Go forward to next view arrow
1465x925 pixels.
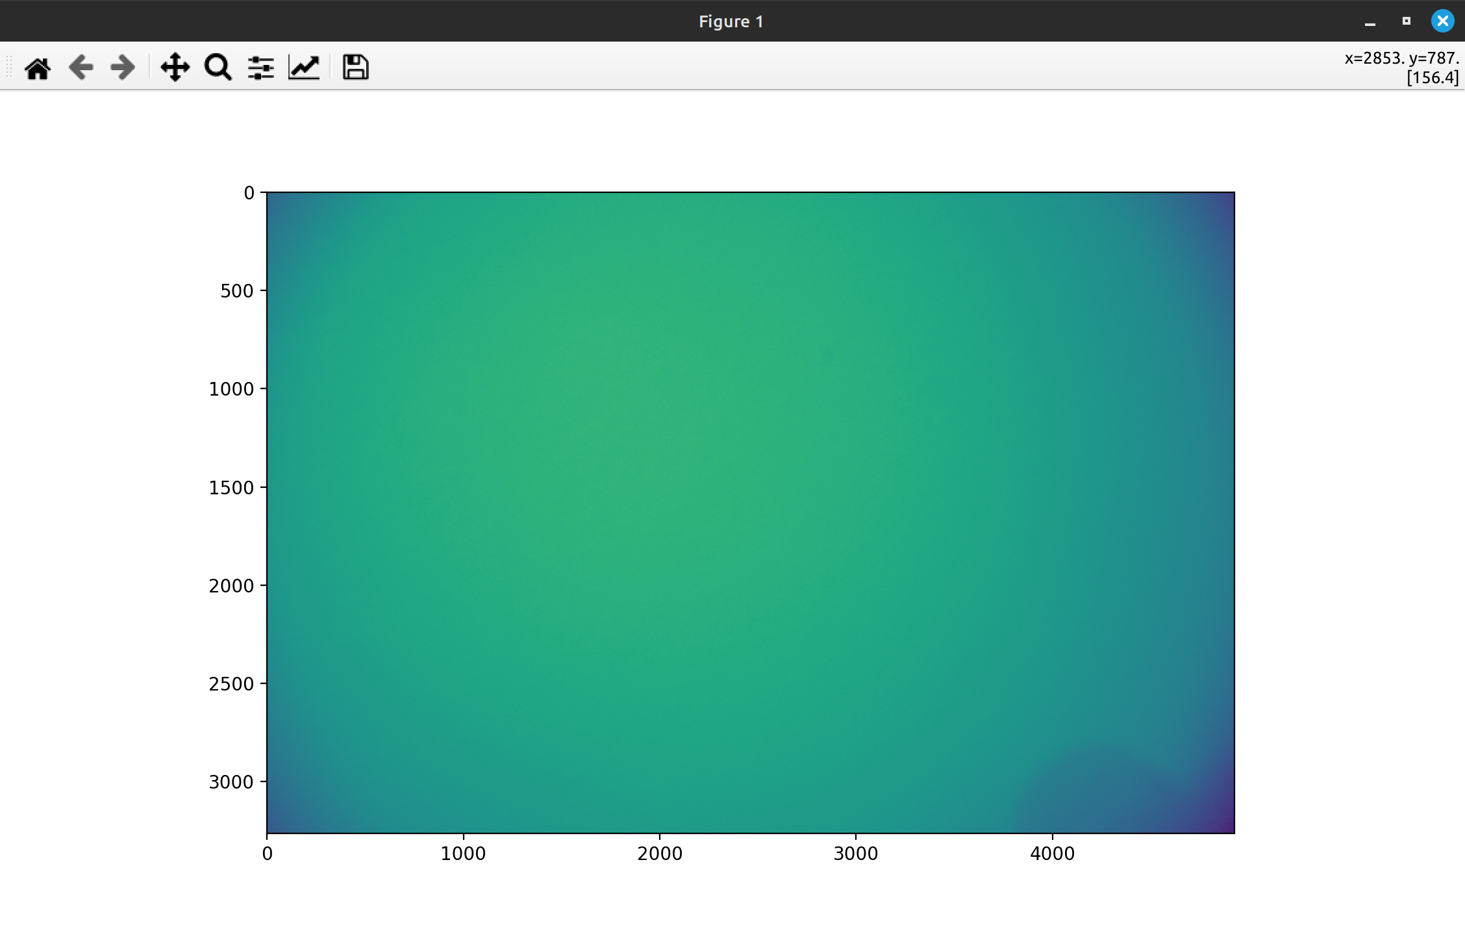[123, 68]
